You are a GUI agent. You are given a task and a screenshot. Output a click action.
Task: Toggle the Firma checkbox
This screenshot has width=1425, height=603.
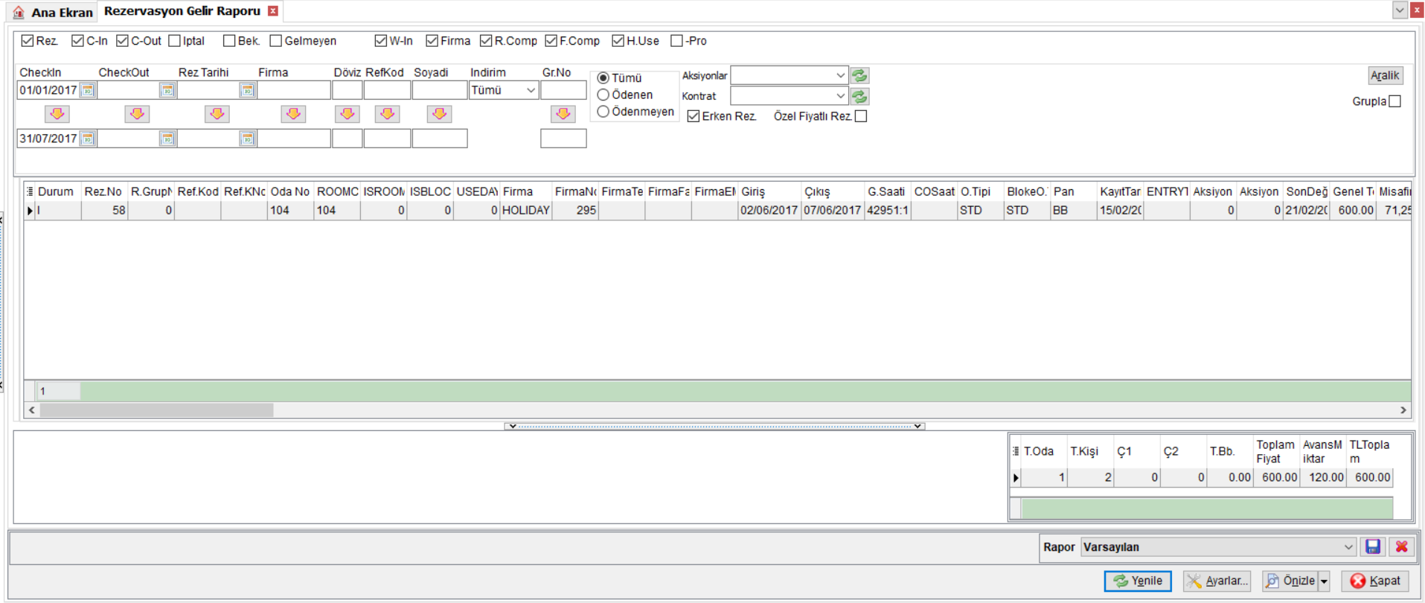click(x=432, y=41)
